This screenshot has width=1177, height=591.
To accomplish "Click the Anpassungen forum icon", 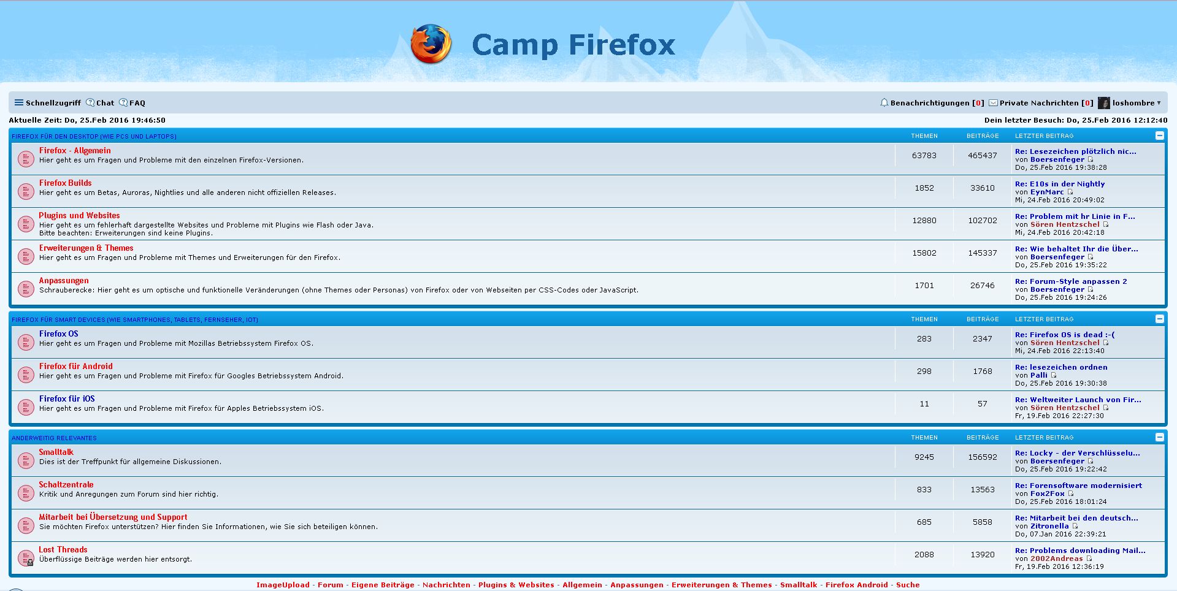I will point(25,289).
